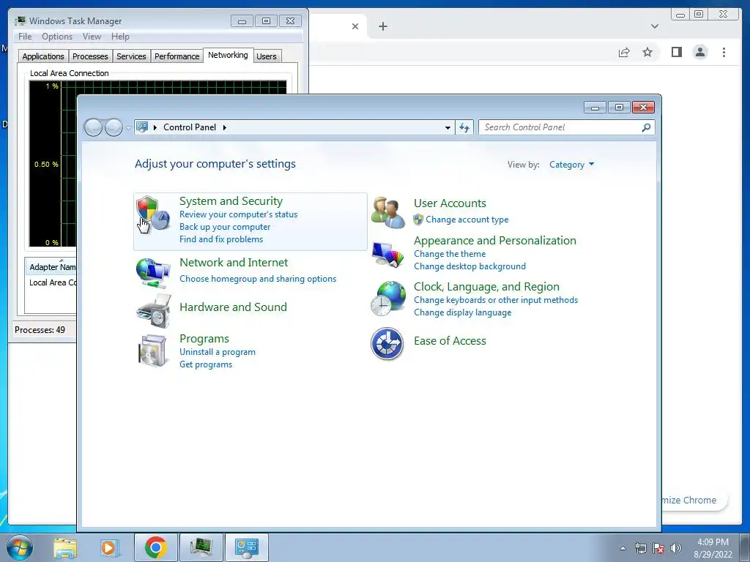Screen dimensions: 750x562
Task: Open Windows Explorer from taskbar
Action: (65, 547)
